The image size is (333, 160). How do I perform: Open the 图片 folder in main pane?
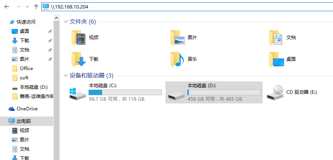coord(178,38)
